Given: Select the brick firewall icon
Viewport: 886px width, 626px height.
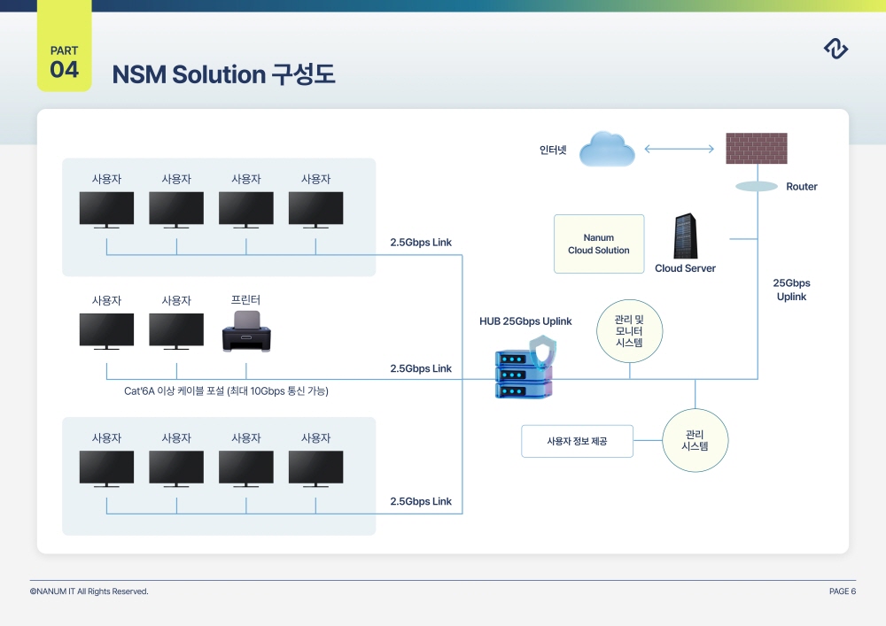Looking at the screenshot, I should (756, 148).
